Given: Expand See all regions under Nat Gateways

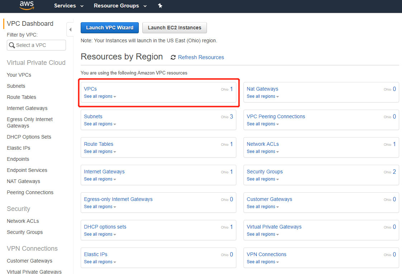Looking at the screenshot, I should 263,96.
